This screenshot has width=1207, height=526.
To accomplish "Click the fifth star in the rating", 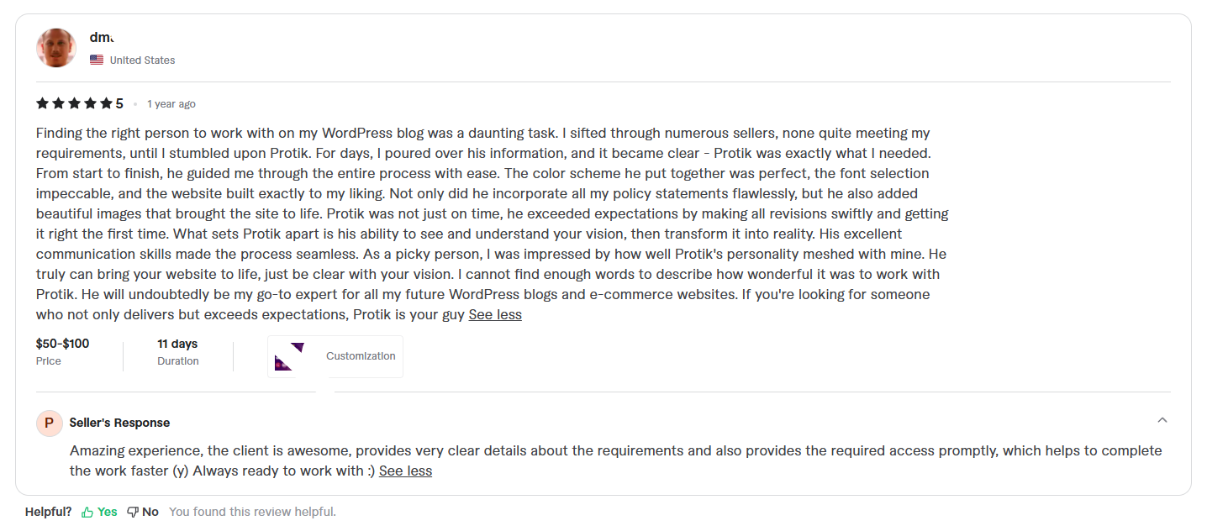I will pyautogui.click(x=106, y=103).
